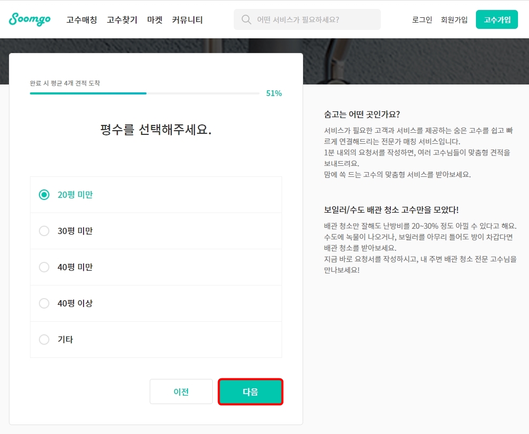The width and height of the screenshot is (529, 434).
Task: Click the Soomgo logo
Action: click(x=29, y=19)
